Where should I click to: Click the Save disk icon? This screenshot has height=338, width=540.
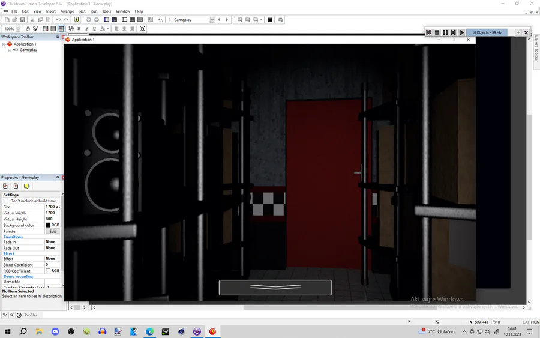pos(23,20)
